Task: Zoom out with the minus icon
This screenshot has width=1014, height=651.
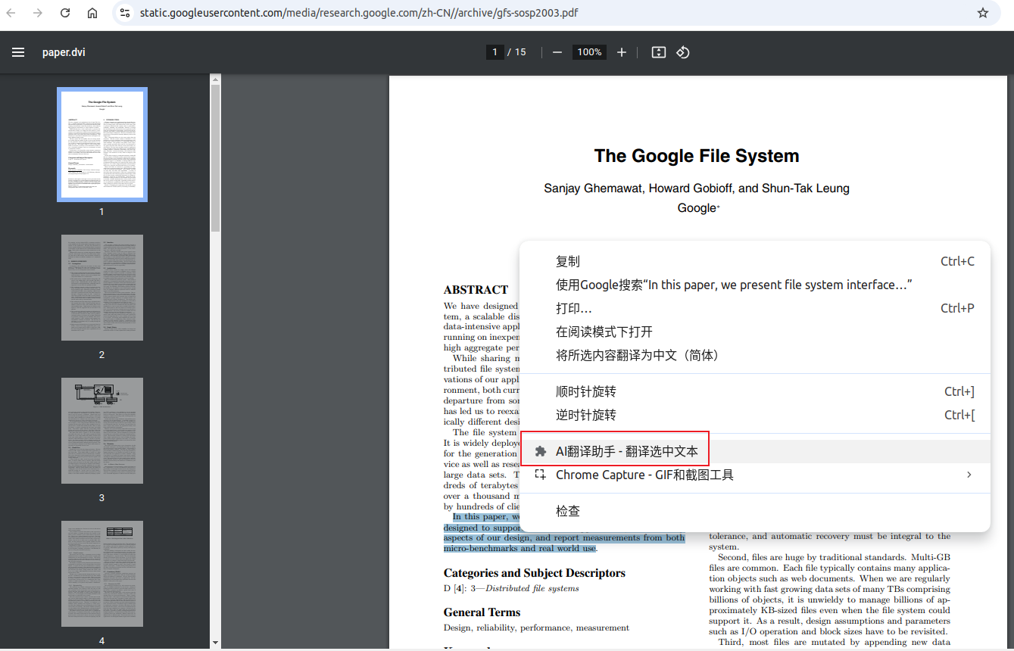Action: [557, 52]
